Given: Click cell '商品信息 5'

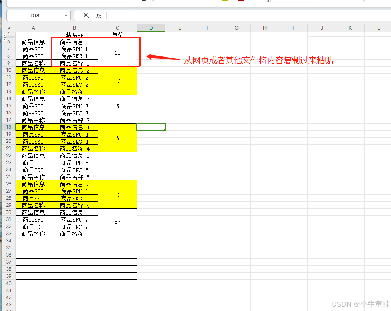Looking at the screenshot, I should click(x=75, y=155).
